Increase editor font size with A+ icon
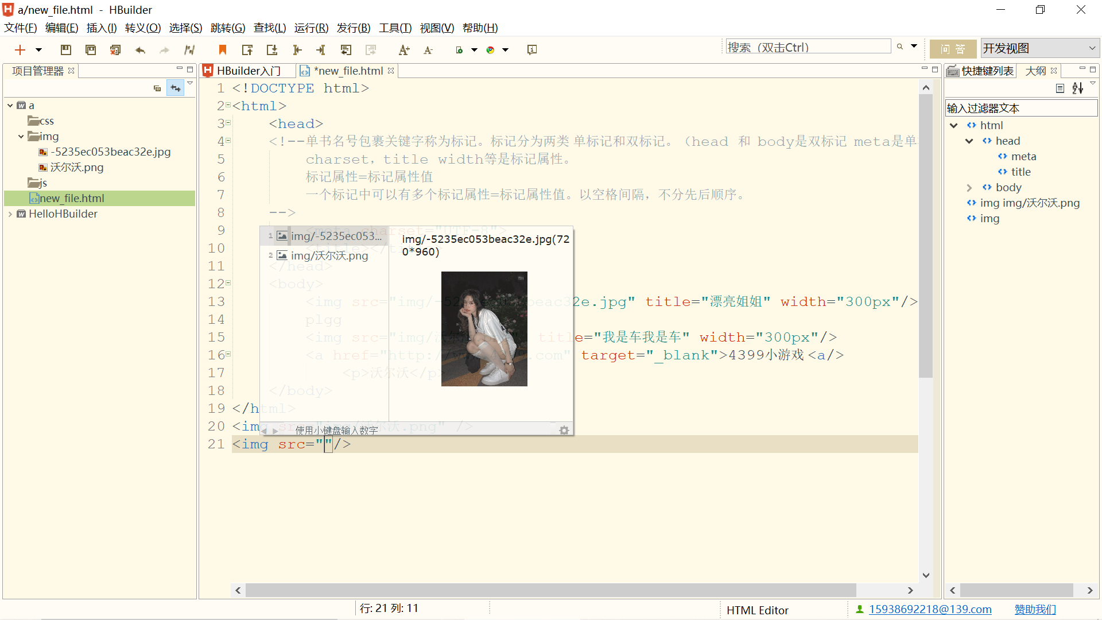This screenshot has height=620, width=1102. (404, 50)
